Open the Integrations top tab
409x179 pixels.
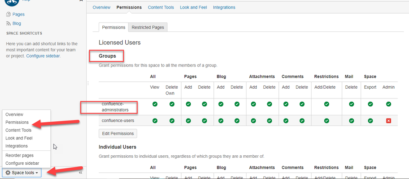coord(224,7)
